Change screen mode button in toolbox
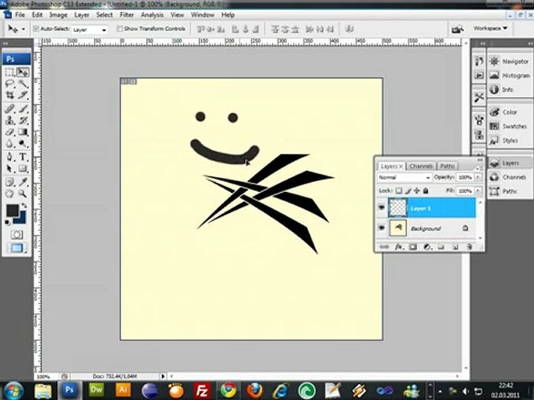The image size is (534, 400). point(16,248)
